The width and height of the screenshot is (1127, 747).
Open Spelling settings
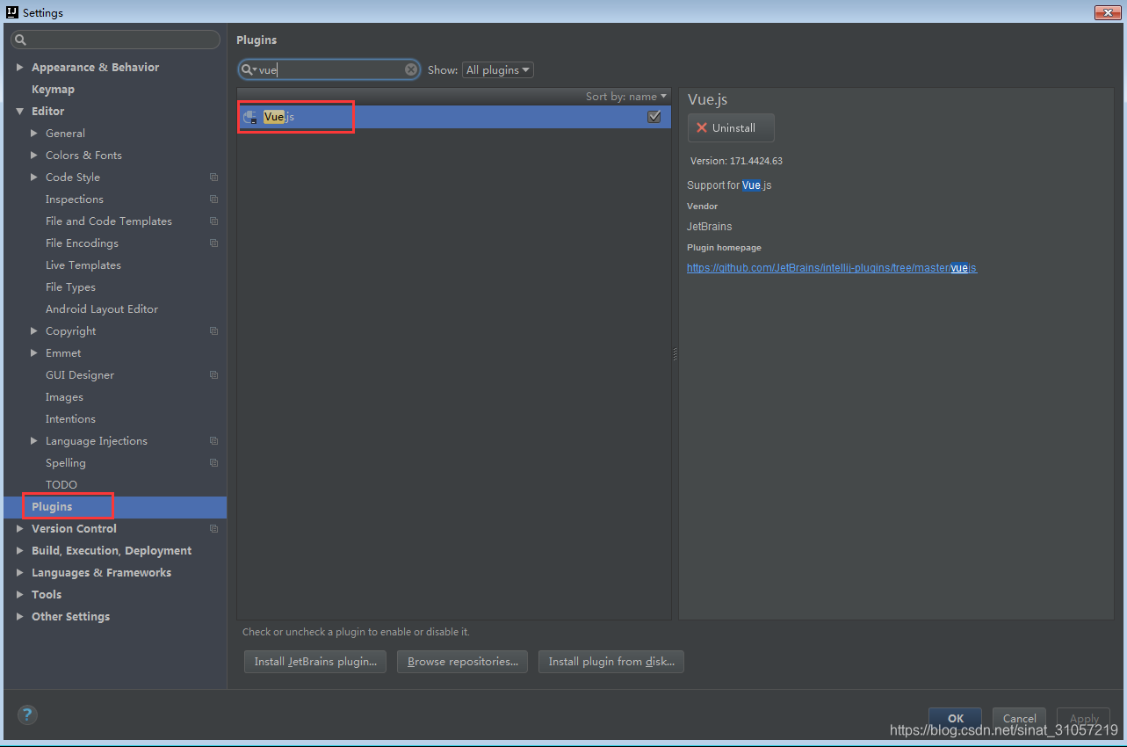point(66,462)
